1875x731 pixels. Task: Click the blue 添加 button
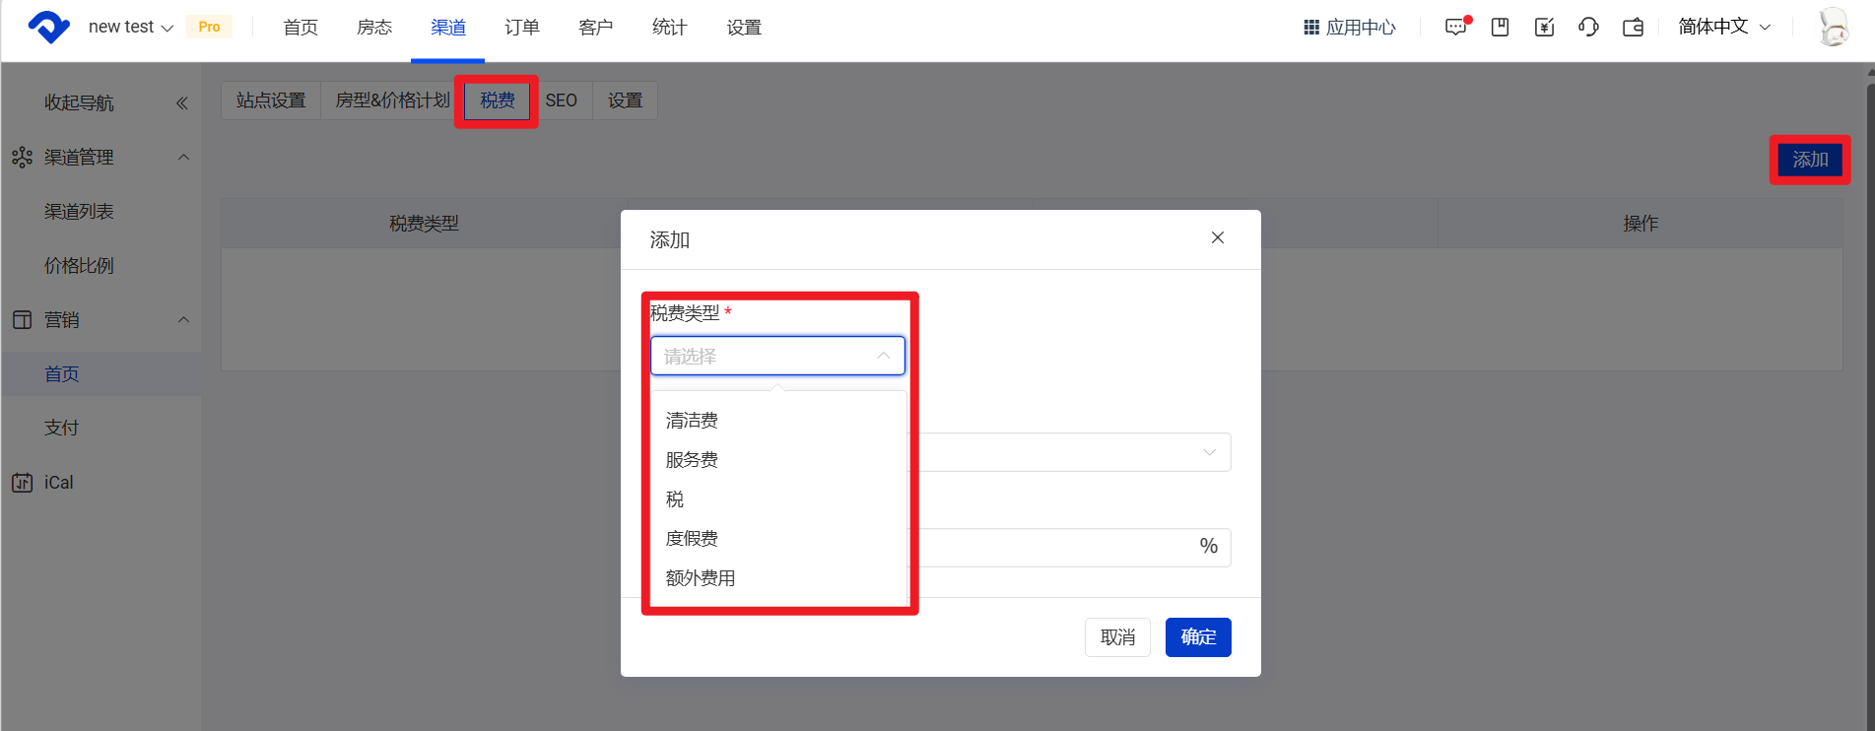pyautogui.click(x=1810, y=160)
